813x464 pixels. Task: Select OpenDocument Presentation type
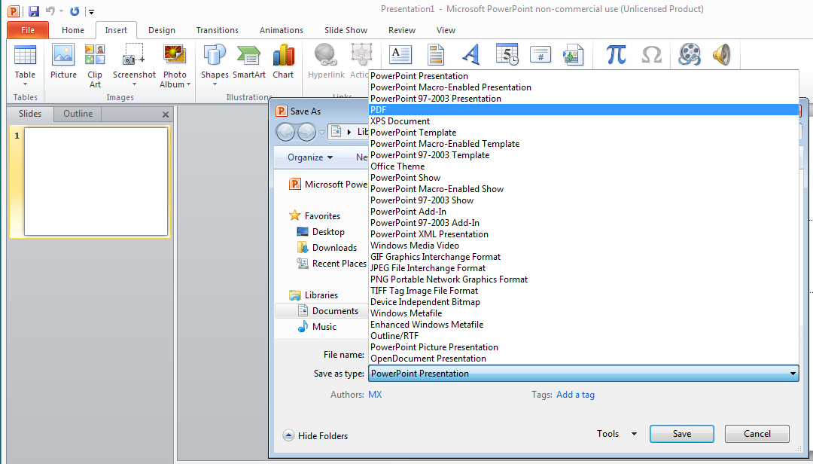(584, 358)
